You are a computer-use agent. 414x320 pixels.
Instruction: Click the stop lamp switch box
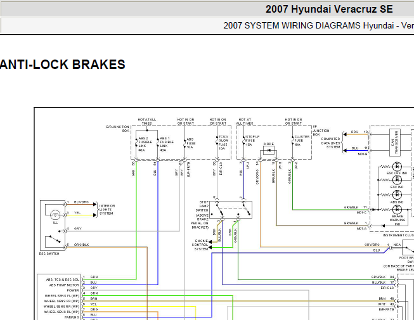[x=231, y=210]
